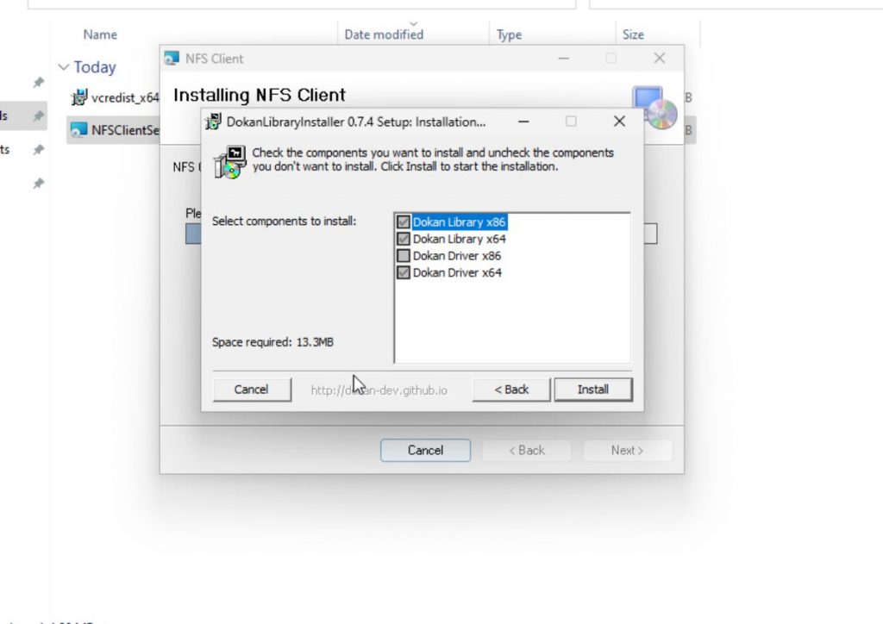The image size is (883, 624).
Task: Click the Install button
Action: click(593, 390)
